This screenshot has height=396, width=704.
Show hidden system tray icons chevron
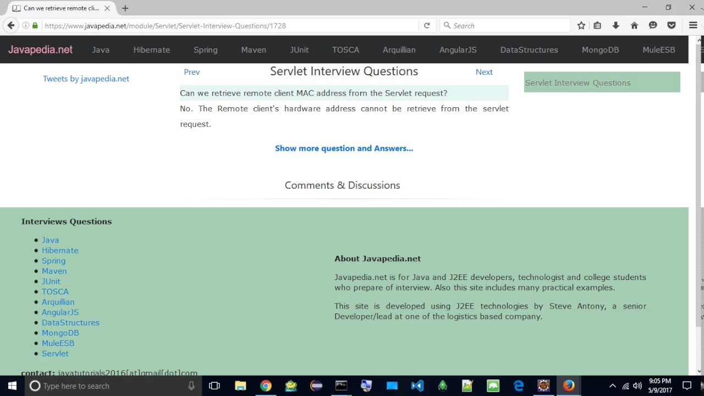[613, 386]
